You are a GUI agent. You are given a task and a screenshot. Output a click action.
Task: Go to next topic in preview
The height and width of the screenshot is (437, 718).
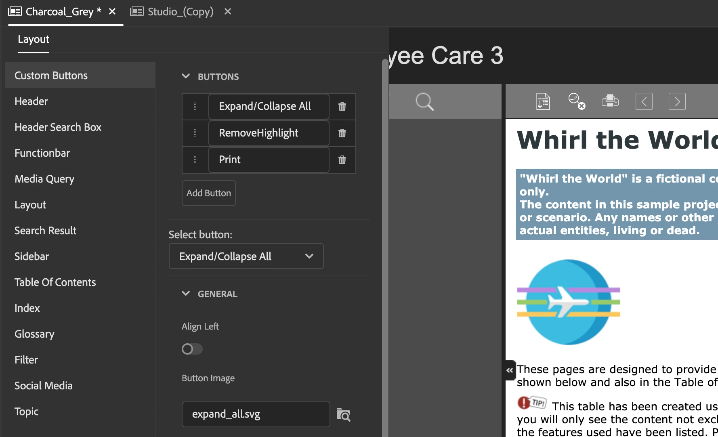677,101
